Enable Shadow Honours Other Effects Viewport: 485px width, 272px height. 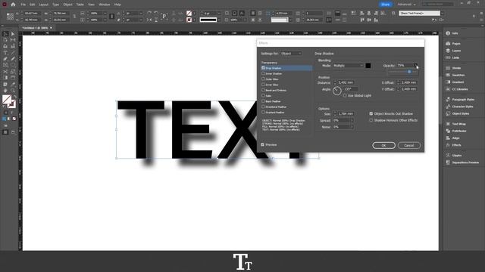coord(371,120)
